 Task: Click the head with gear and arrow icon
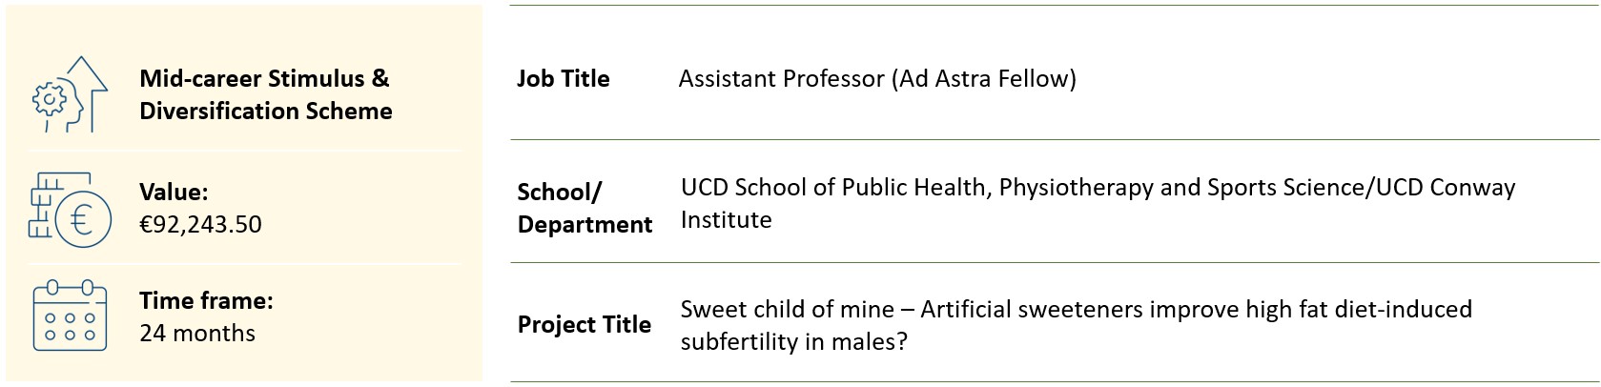(x=70, y=94)
